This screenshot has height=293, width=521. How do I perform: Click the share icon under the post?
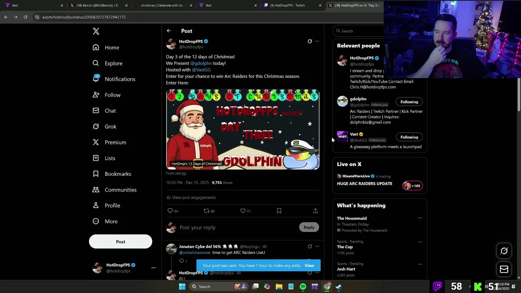click(315, 211)
